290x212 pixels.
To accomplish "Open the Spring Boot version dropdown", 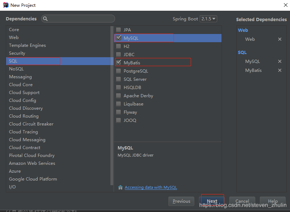I will click(x=208, y=19).
